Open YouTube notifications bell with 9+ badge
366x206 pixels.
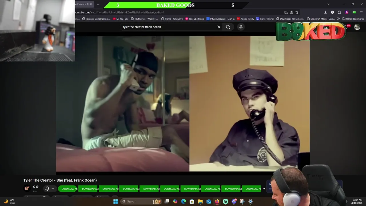pyautogui.click(x=348, y=27)
